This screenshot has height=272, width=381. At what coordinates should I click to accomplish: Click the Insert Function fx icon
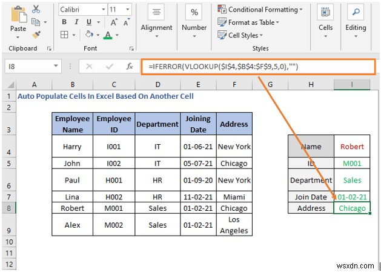point(130,67)
